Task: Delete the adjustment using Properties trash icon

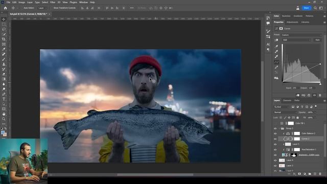Action: click(x=320, y=95)
